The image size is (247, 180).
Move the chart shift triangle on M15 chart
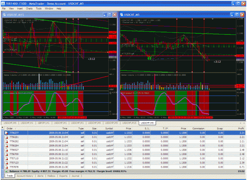point(87,19)
